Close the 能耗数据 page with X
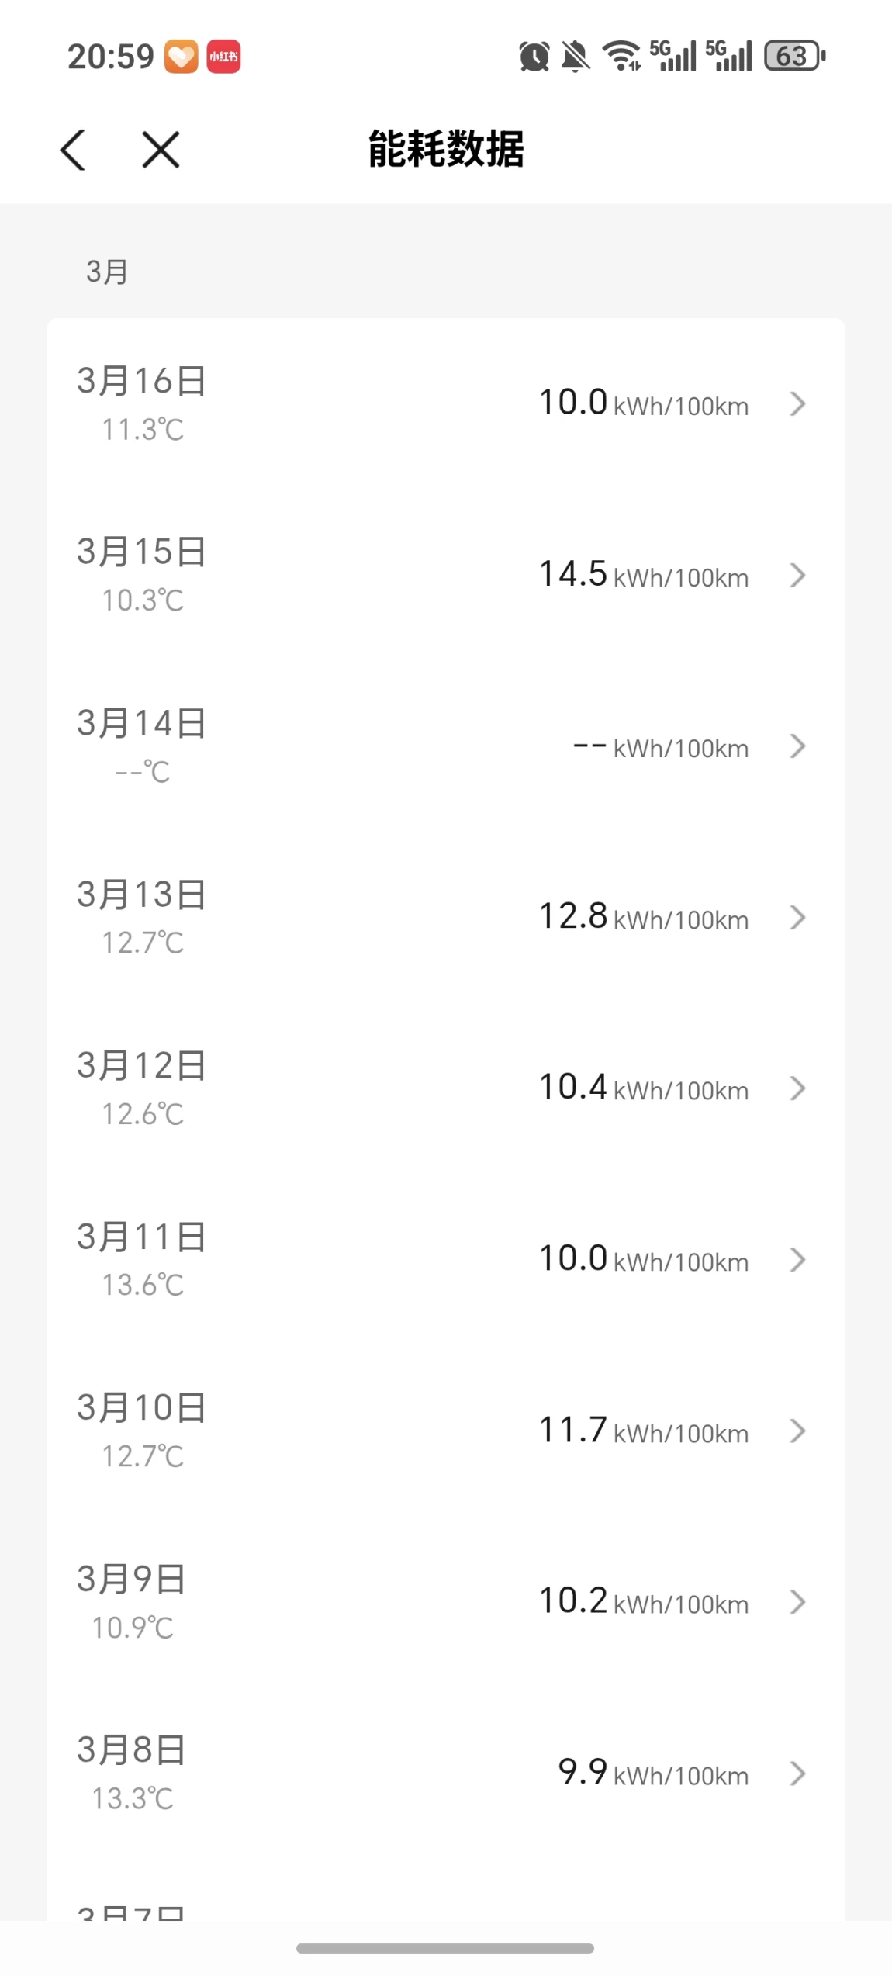 pos(161,150)
